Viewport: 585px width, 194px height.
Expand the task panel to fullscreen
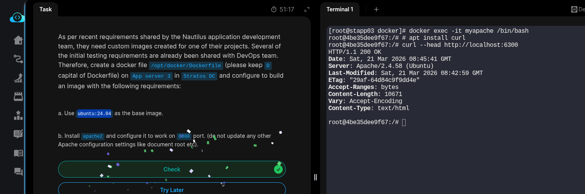pyautogui.click(x=307, y=9)
